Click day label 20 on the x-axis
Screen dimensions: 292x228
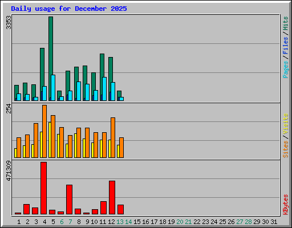(x=180, y=222)
